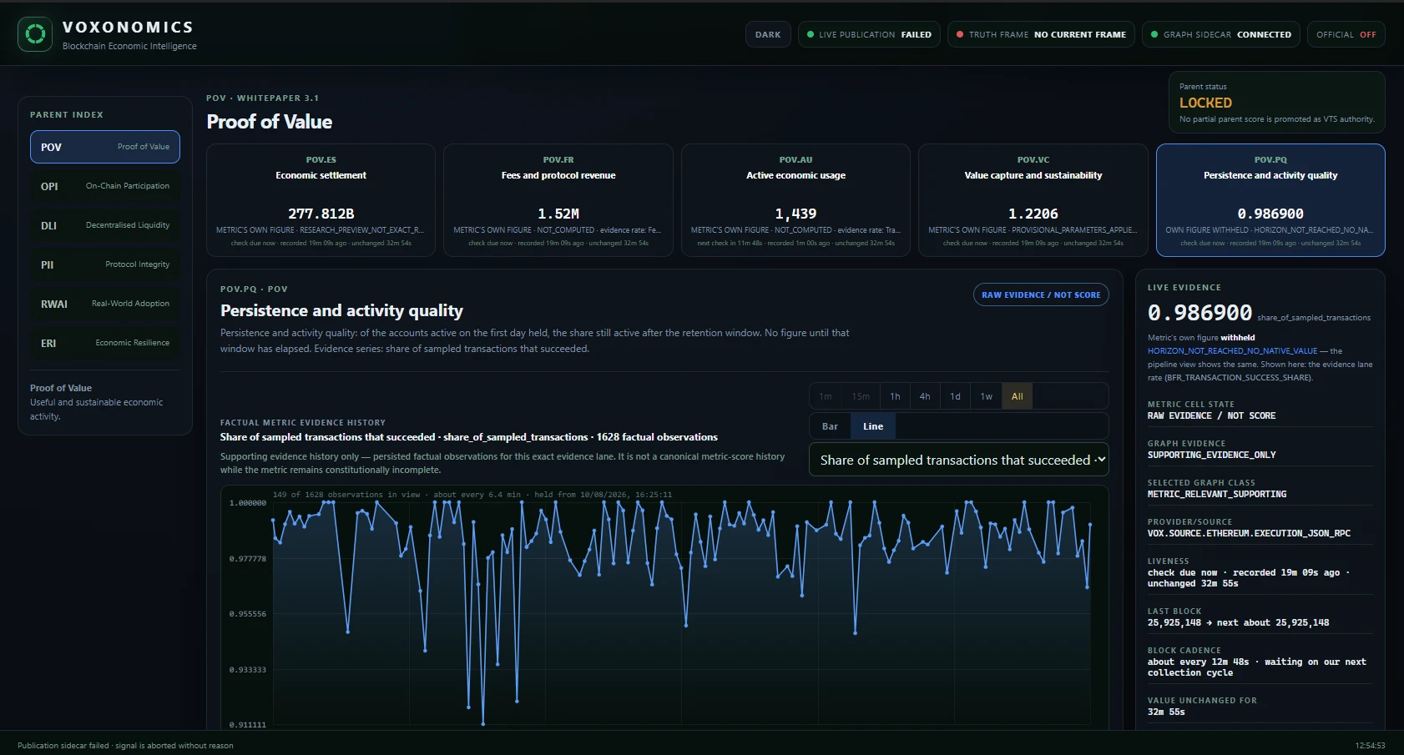Image resolution: width=1404 pixels, height=755 pixels.
Task: Click SUPPORTING_EVIDENCE_ONLY text
Action: tap(1212, 455)
